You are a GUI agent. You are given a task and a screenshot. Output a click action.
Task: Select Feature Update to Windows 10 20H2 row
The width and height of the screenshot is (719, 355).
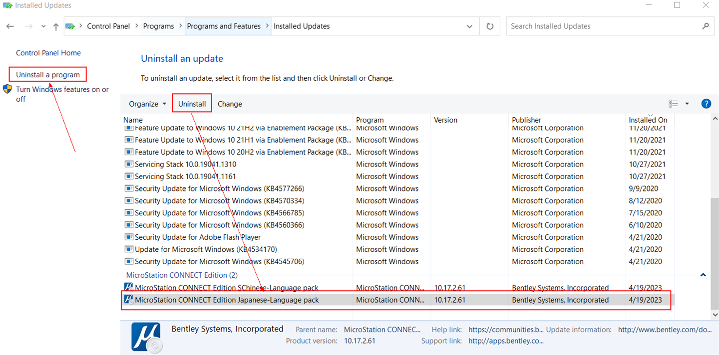pos(397,152)
